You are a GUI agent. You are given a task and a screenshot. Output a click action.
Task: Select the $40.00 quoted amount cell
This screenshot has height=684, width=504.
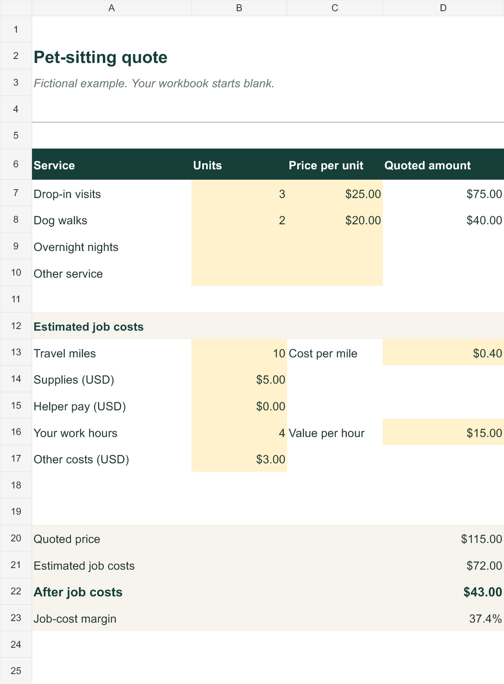[x=443, y=219]
